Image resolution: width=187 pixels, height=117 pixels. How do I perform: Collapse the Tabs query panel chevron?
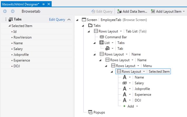pyautogui.click(x=69, y=19)
